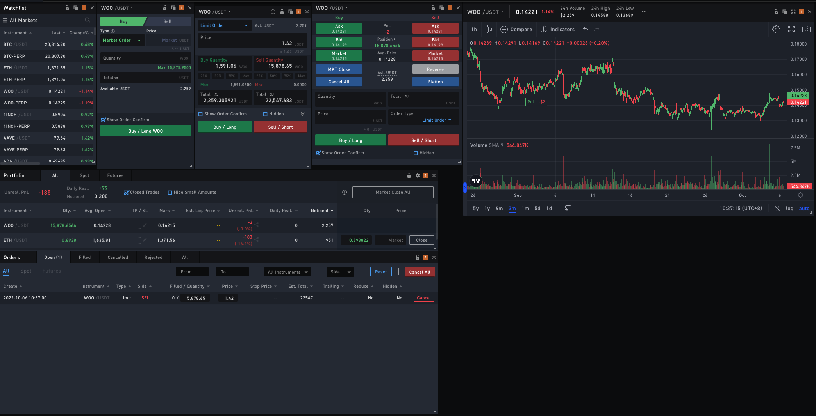Pop out the chart panel window

[x=784, y=12]
